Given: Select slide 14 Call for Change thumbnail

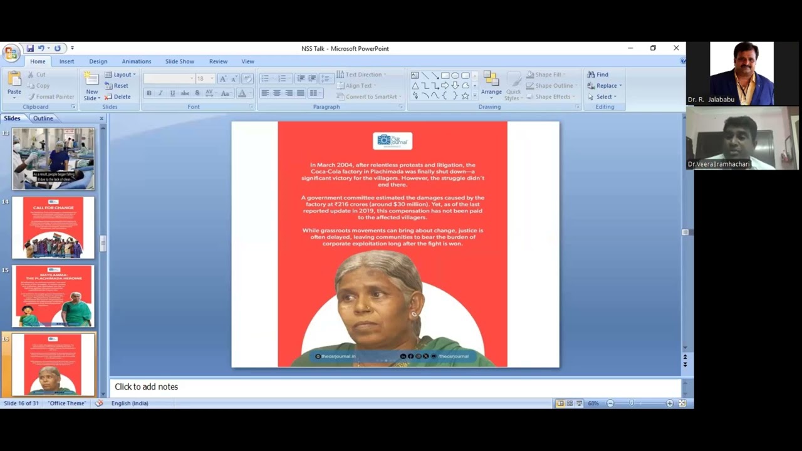Looking at the screenshot, I should (x=53, y=227).
